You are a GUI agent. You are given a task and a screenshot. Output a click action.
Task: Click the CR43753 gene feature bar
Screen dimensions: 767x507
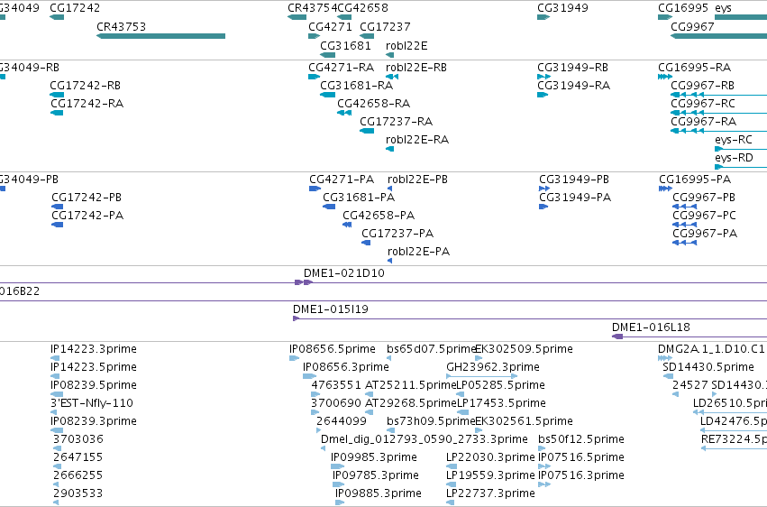tap(161, 36)
